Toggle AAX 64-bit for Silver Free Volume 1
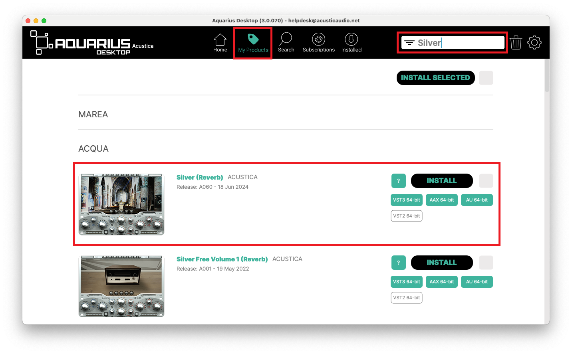 (442, 282)
